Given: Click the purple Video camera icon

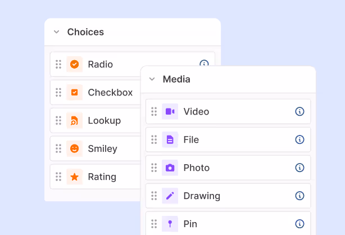Looking at the screenshot, I should click(x=170, y=111).
